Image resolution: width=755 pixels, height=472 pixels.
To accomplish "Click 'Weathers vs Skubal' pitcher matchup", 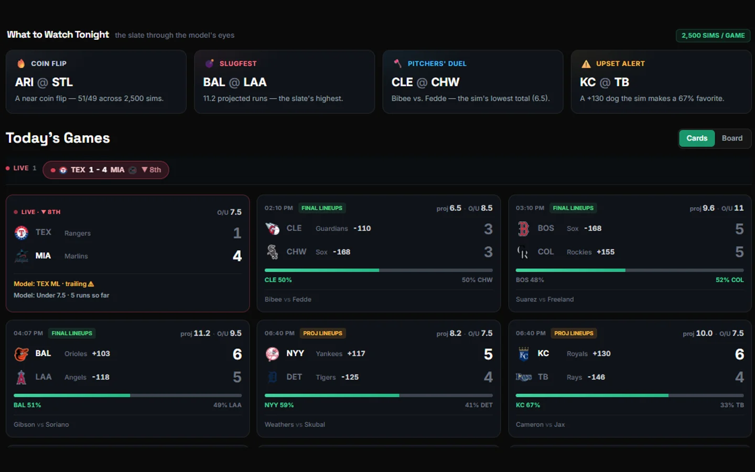I will (295, 425).
